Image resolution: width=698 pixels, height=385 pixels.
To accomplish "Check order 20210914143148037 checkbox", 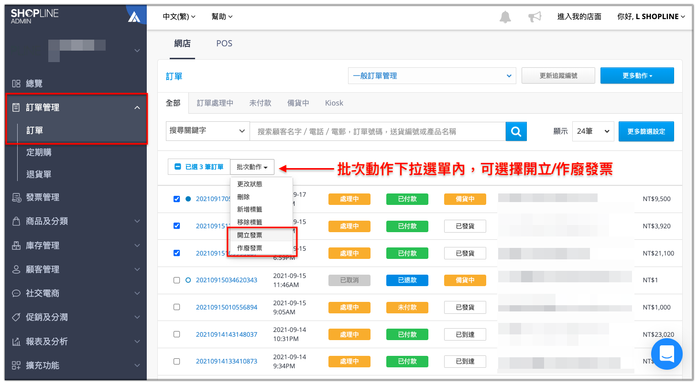I will pos(176,334).
